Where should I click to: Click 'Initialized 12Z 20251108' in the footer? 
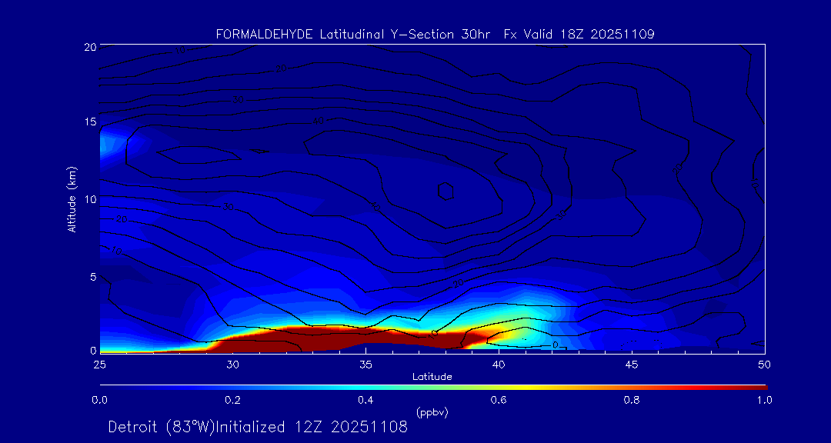[312, 427]
